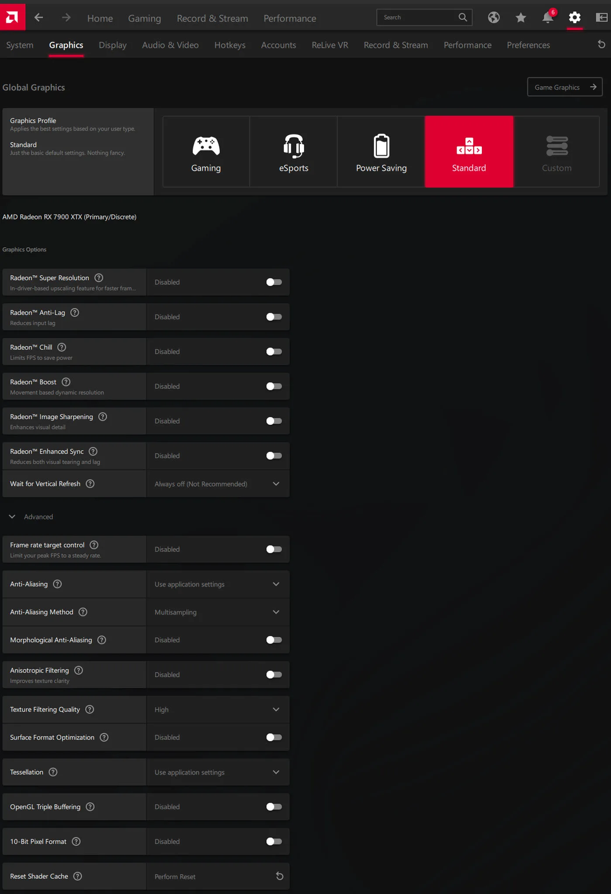611x894 pixels.
Task: Go forward with the right arrow
Action: click(66, 17)
